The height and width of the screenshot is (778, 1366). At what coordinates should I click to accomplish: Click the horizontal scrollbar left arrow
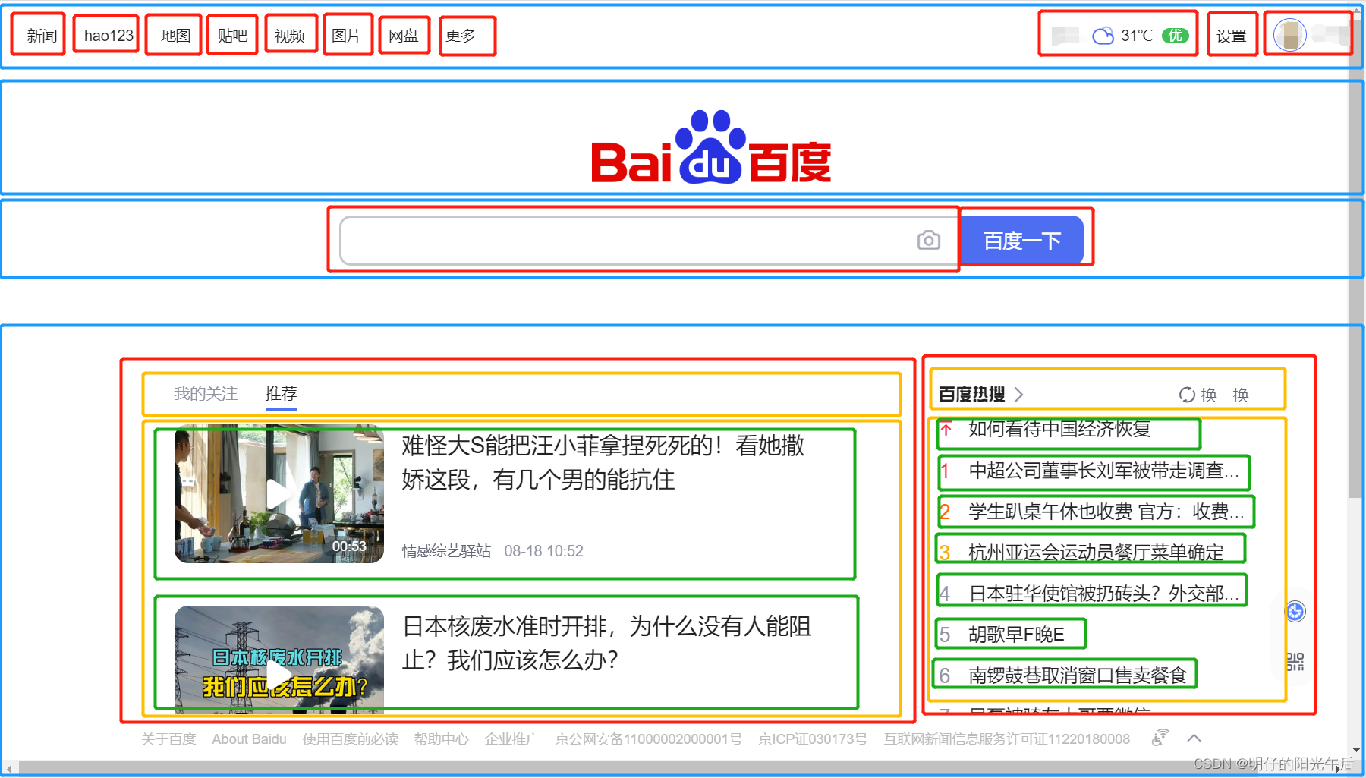pos(8,768)
